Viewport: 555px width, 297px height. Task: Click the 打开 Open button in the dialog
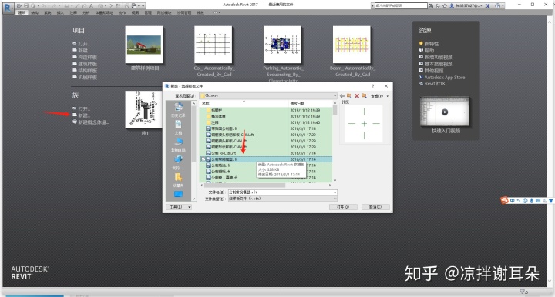(343, 207)
